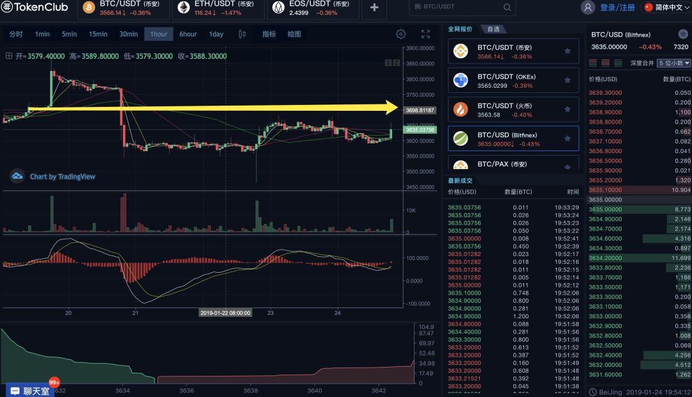
Task: Click the 99+ chat notification badge
Action: pyautogui.click(x=54, y=382)
